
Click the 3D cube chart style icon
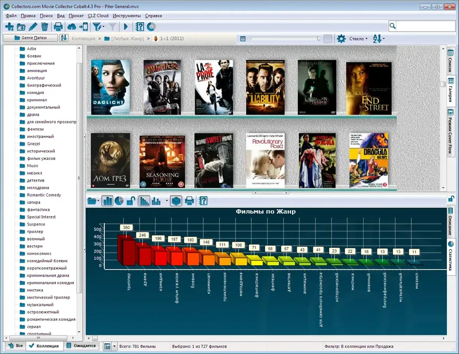177,200
